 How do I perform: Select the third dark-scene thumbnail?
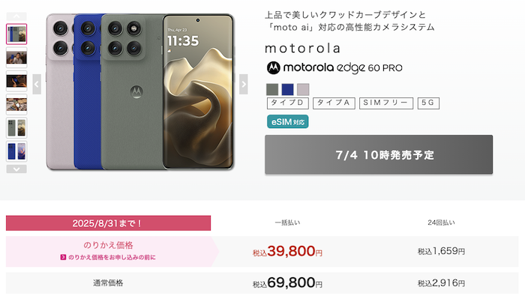[x=16, y=81]
